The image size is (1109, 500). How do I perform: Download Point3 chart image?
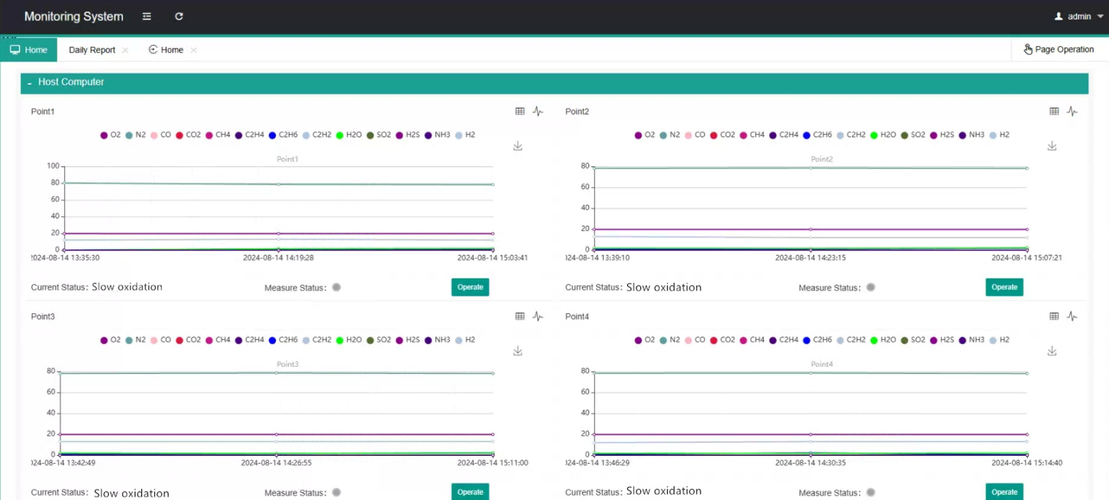click(x=518, y=351)
